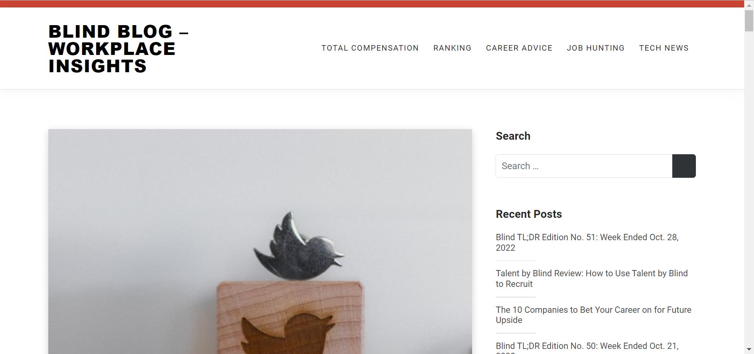Image resolution: width=754 pixels, height=354 pixels.
Task: Focus the Search text field
Action: (x=584, y=166)
